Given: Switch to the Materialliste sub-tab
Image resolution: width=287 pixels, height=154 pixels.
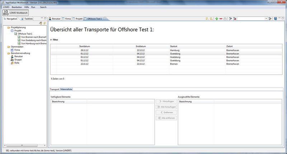Looking at the screenshot, I should coord(66,89).
